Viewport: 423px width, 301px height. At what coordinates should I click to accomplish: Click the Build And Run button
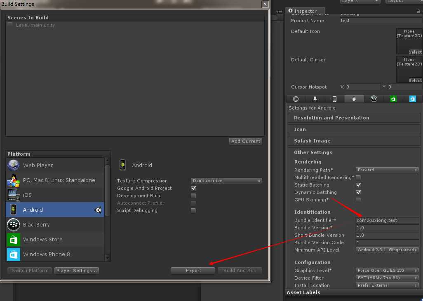pyautogui.click(x=240, y=271)
